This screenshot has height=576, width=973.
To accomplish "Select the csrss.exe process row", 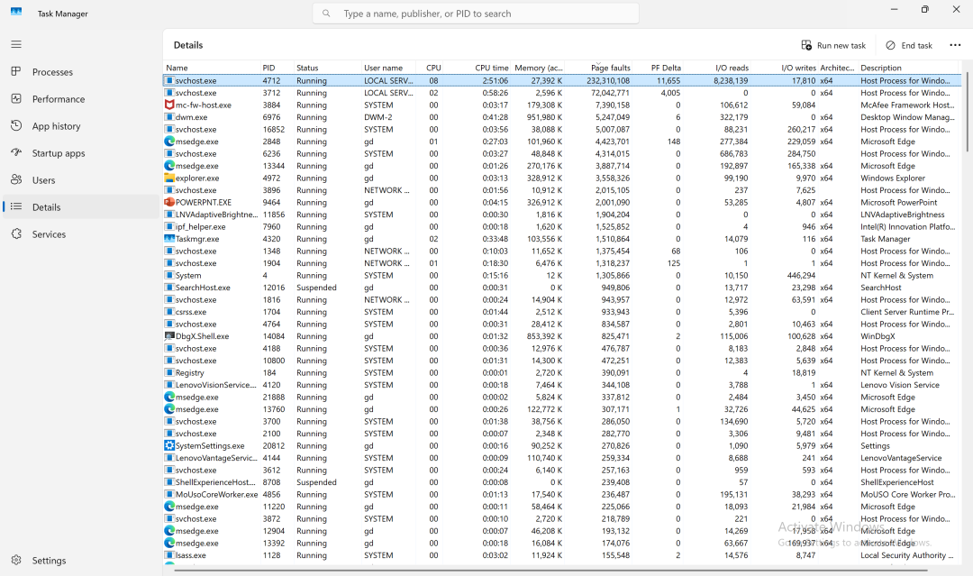I will [562, 312].
